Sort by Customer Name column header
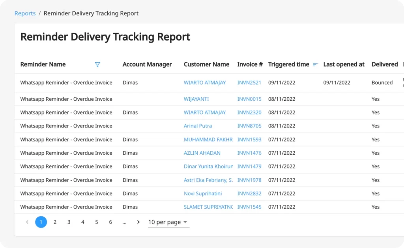The height and width of the screenshot is (248, 404). click(206, 64)
